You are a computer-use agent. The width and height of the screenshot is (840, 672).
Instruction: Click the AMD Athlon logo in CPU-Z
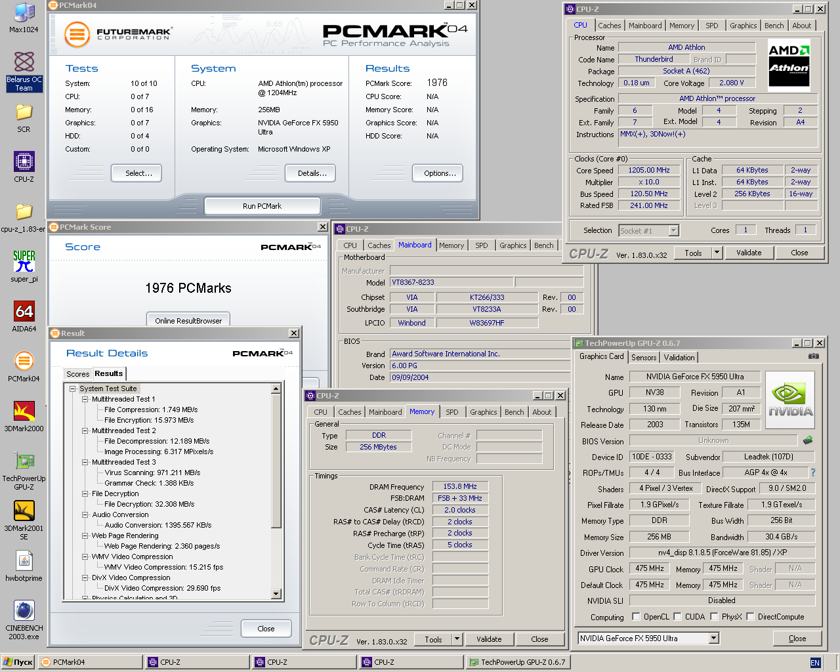[789, 65]
